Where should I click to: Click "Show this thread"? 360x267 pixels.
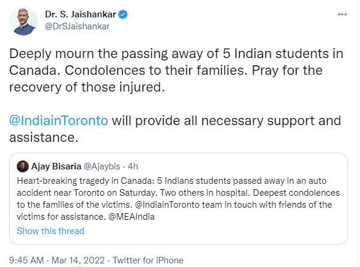50,230
